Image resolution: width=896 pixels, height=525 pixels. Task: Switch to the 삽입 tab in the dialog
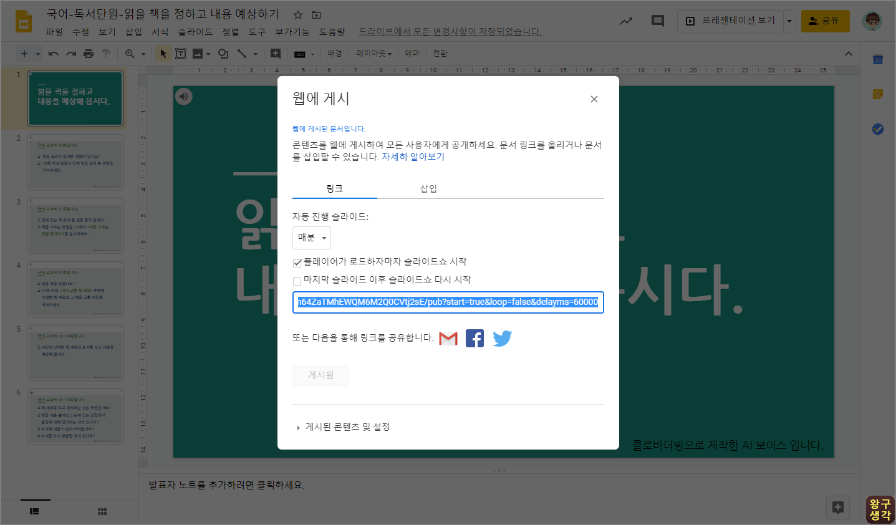[428, 188]
